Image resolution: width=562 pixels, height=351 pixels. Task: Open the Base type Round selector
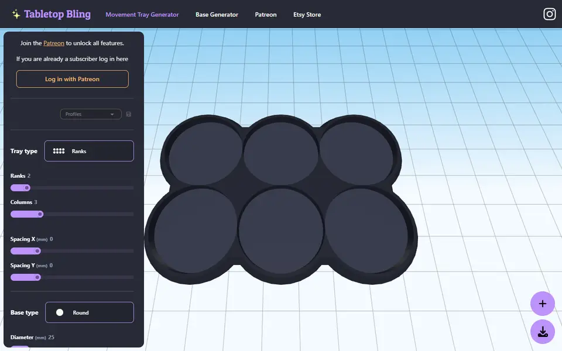[x=89, y=312]
